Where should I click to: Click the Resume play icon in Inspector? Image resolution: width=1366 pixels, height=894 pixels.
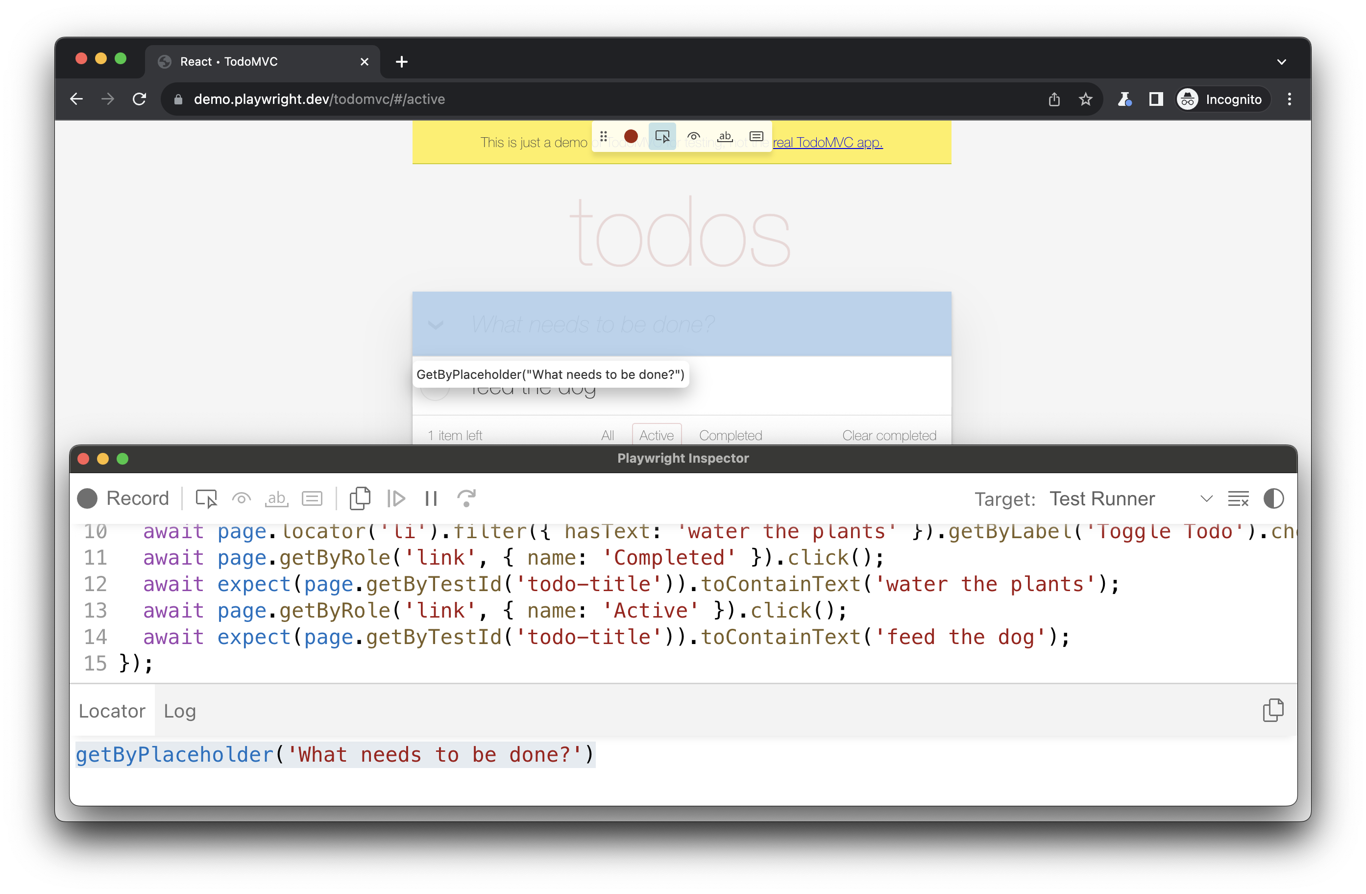pyautogui.click(x=396, y=498)
